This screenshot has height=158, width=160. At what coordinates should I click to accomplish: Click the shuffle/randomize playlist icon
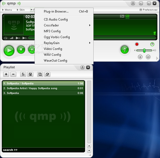[x=40, y=74]
